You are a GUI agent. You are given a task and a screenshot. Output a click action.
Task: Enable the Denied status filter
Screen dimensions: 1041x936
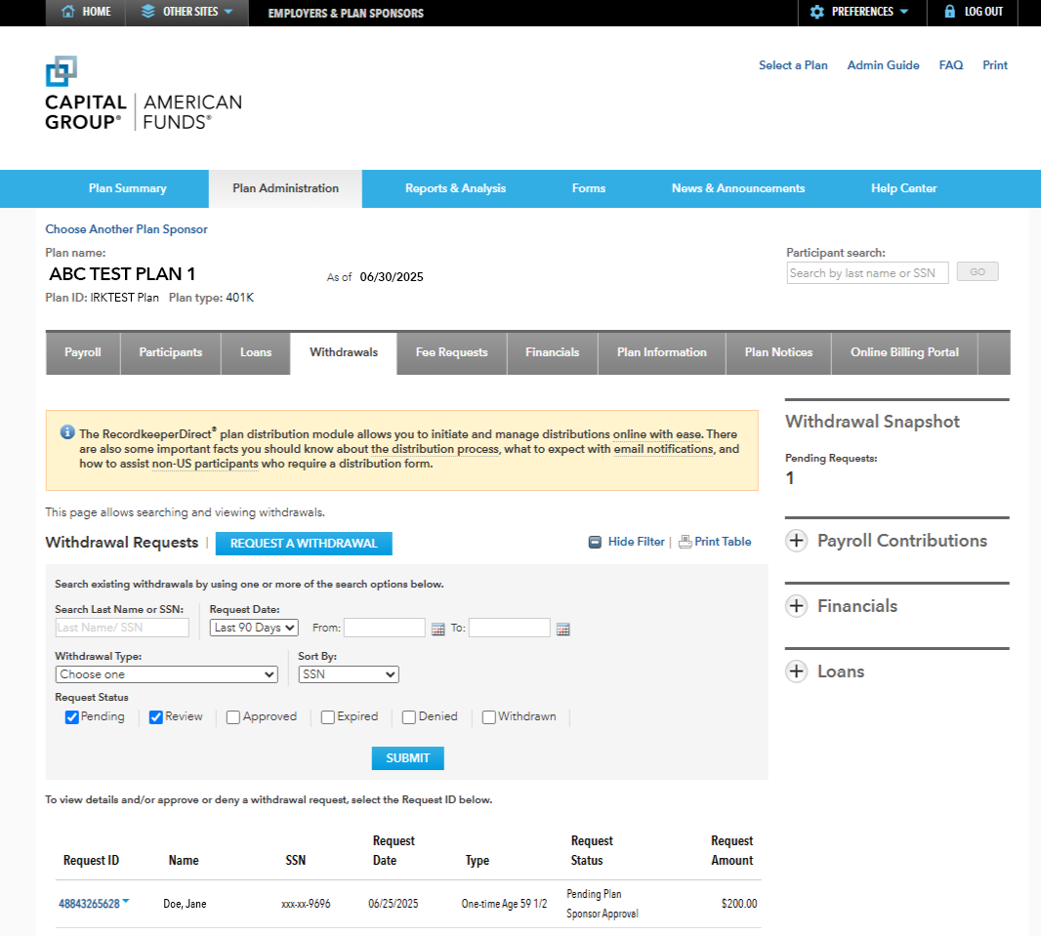click(x=408, y=716)
